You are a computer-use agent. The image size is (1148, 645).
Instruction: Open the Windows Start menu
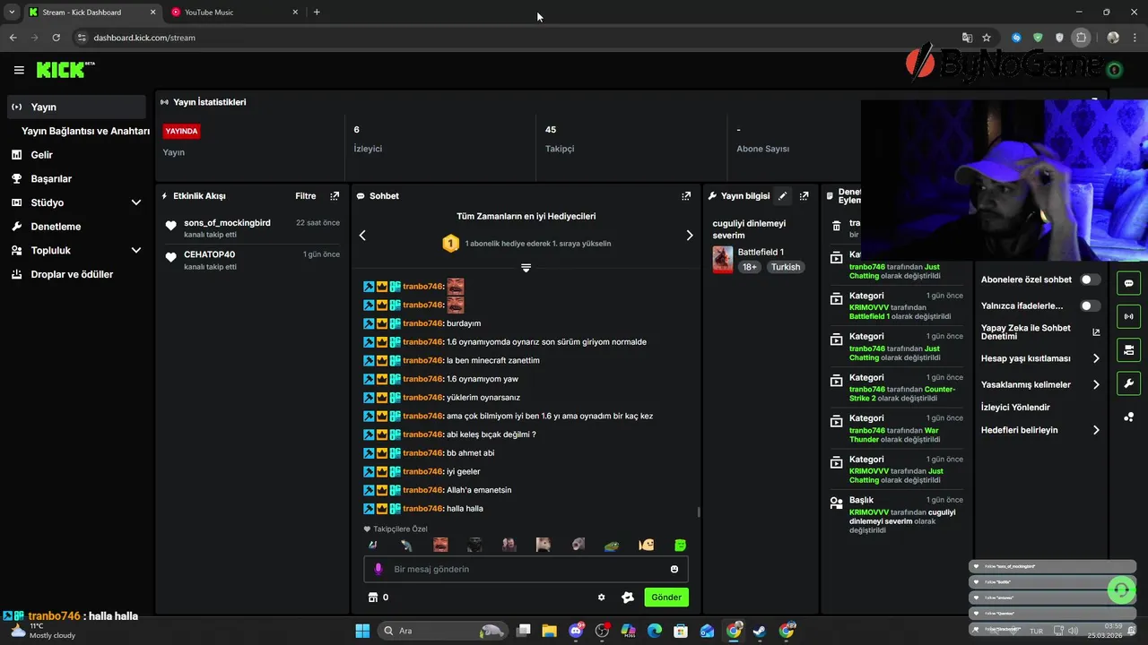point(362,631)
